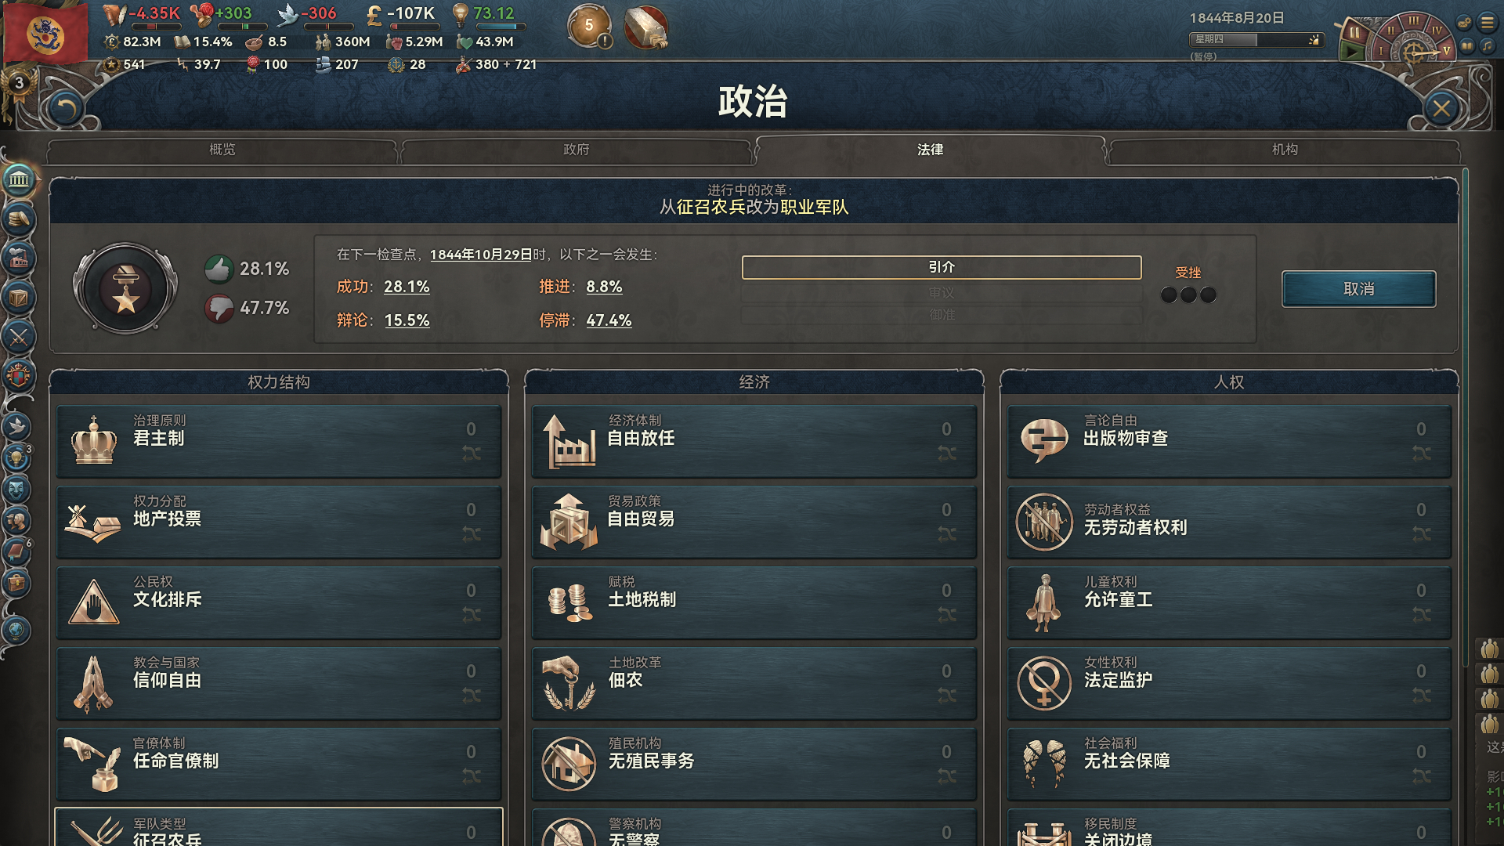Expand the 贸易政策 自由贸易 law row
The image size is (1504, 846).
[x=754, y=522]
